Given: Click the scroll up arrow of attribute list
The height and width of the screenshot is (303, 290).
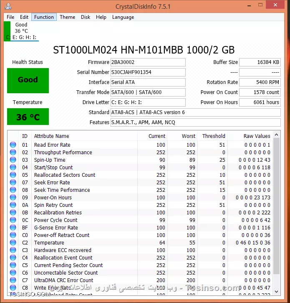Looking at the screenshot, I should pyautogui.click(x=276, y=135).
